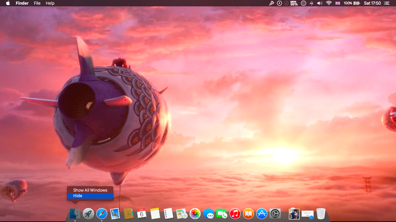Screen dimensions: 396x222
Task: Open the App Store in the Dock
Action: click(x=262, y=214)
